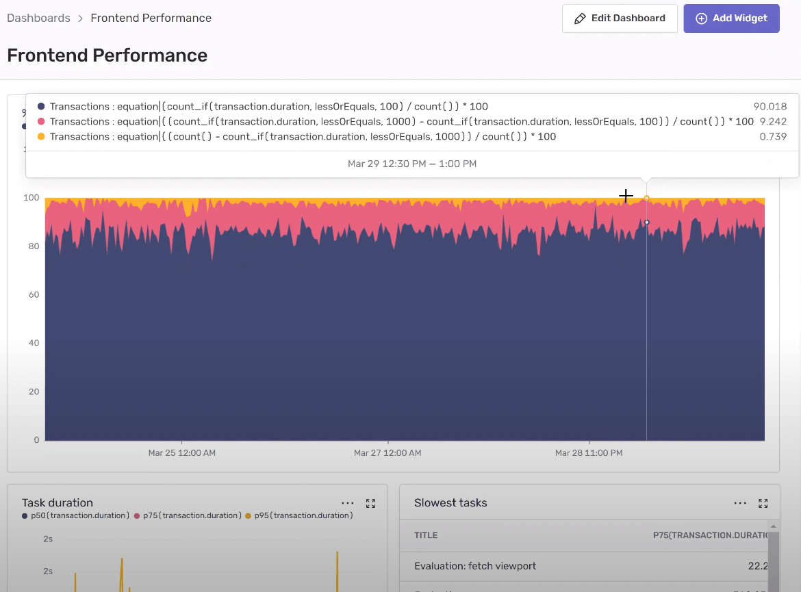Sort by the TITLE column header
The height and width of the screenshot is (592, 801).
pos(427,535)
